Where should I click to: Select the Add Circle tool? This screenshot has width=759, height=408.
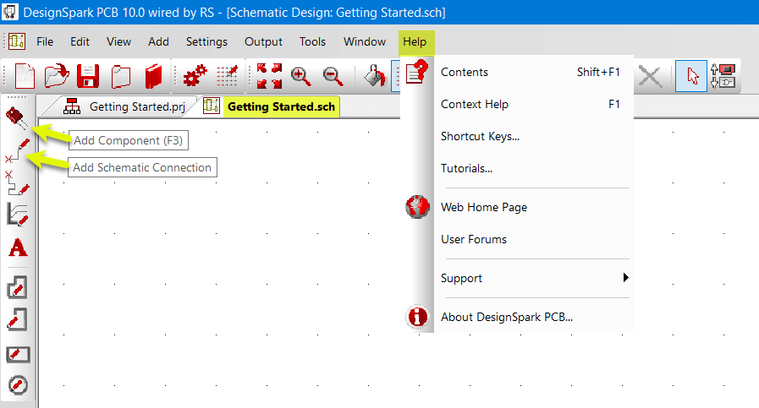[18, 385]
